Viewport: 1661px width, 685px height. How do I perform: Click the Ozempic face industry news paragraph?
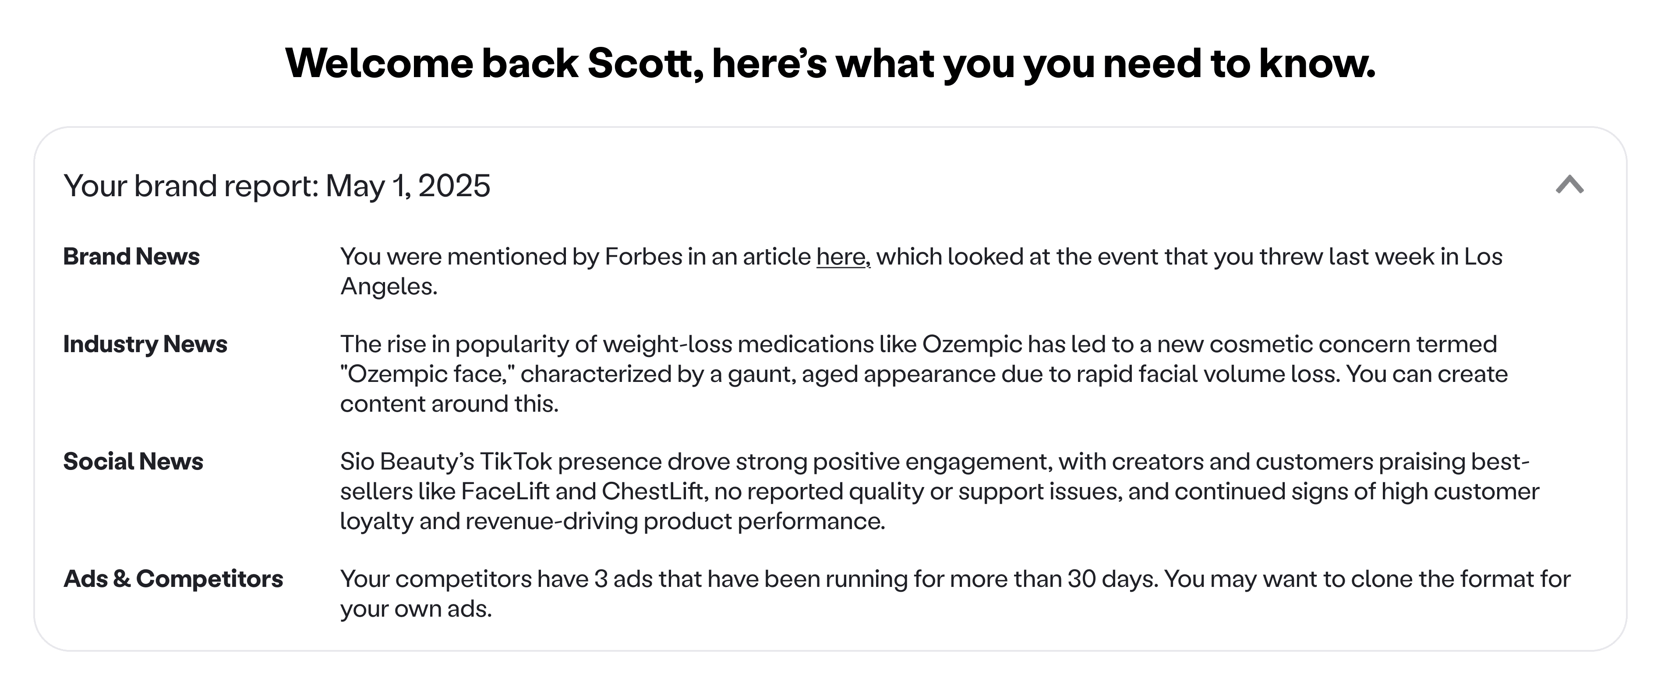point(924,374)
